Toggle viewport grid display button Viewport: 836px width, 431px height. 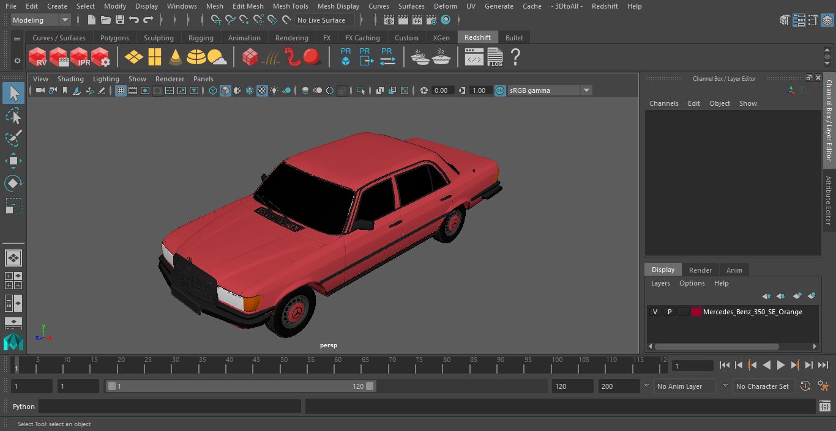[x=121, y=90]
